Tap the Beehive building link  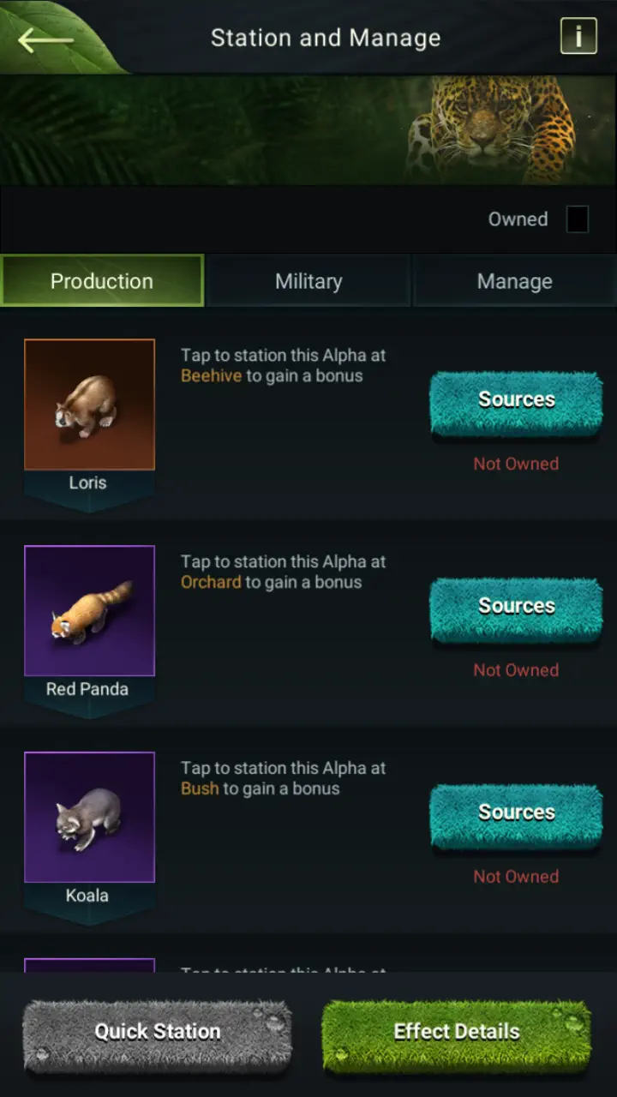211,376
